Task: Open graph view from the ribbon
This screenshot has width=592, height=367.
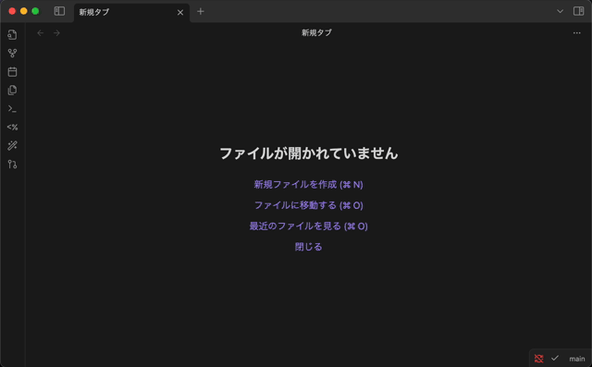Action: pyautogui.click(x=12, y=54)
